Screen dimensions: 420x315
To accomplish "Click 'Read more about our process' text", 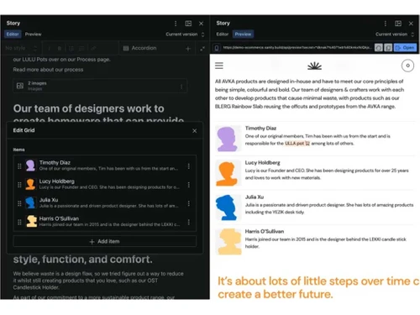I will click(x=48, y=70).
